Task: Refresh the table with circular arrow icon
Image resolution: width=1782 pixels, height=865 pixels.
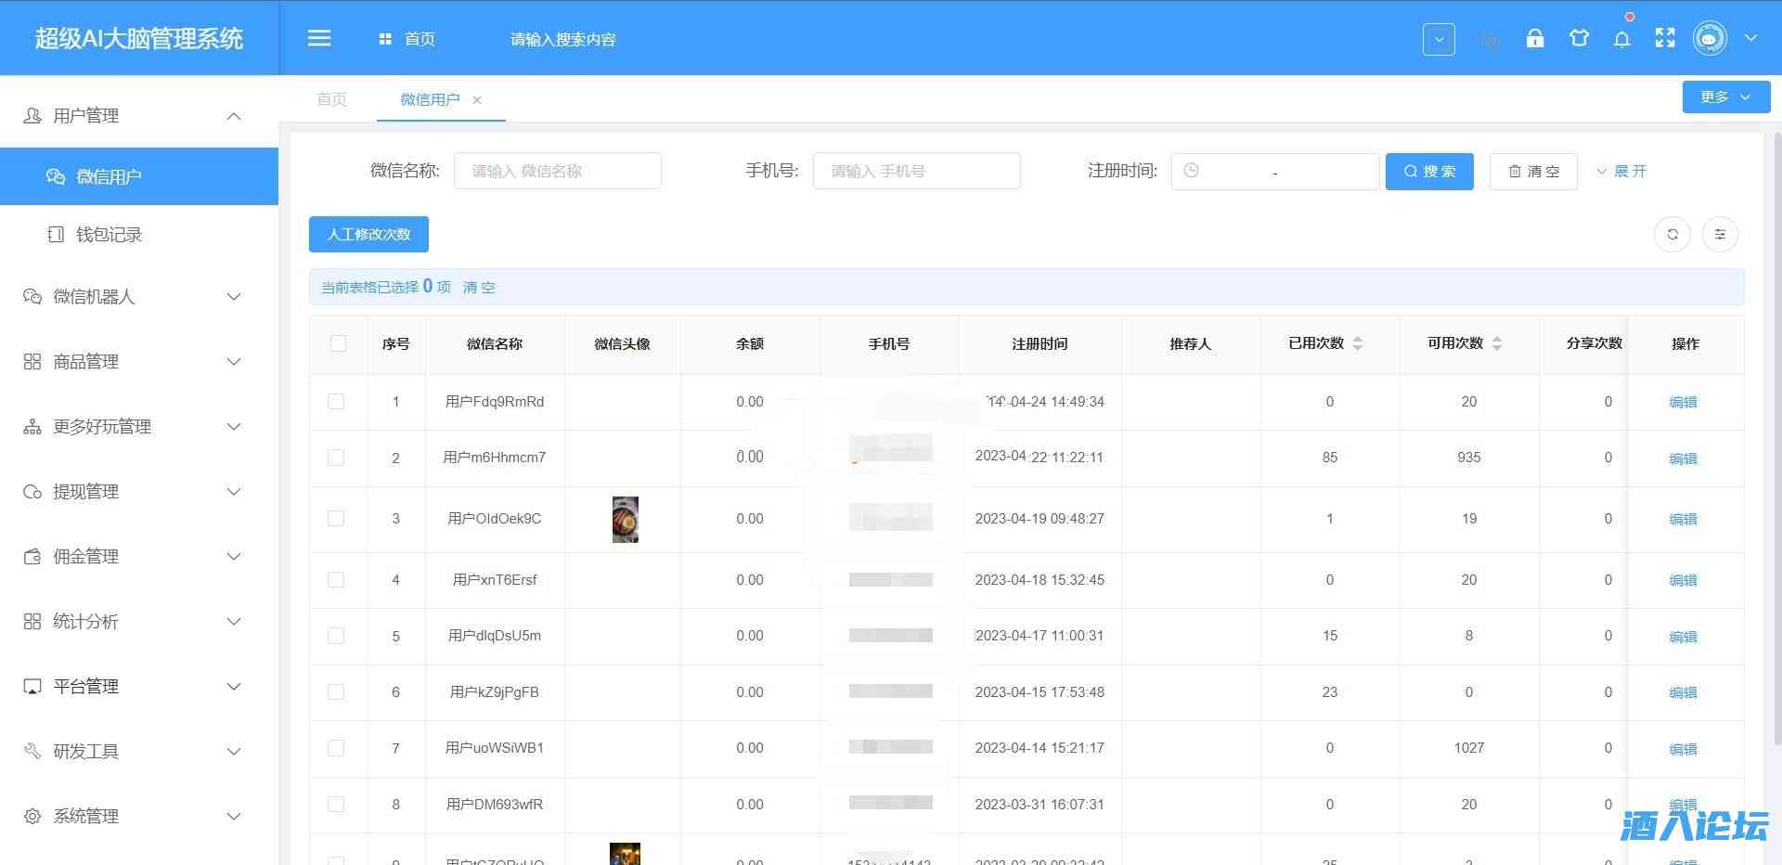Action: click(x=1672, y=235)
